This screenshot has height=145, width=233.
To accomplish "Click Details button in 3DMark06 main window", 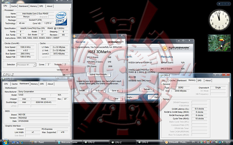I will pyautogui.click(x=148, y=89).
